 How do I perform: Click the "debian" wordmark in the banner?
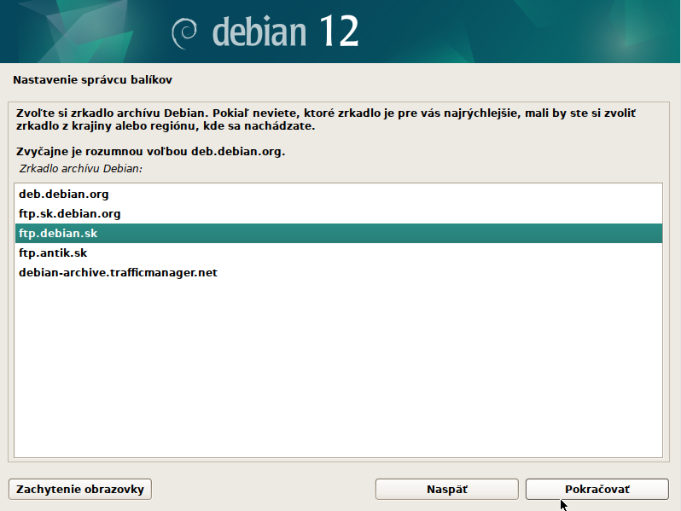pyautogui.click(x=259, y=32)
